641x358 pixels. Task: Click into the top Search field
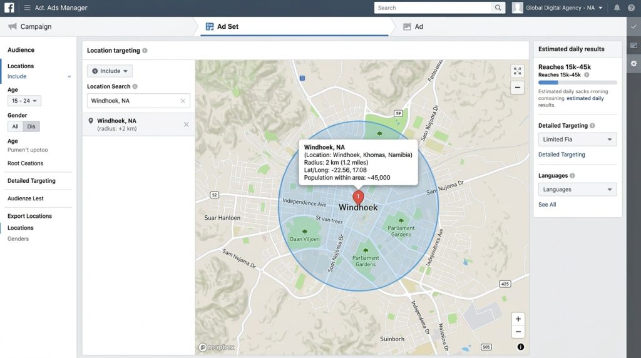click(433, 8)
